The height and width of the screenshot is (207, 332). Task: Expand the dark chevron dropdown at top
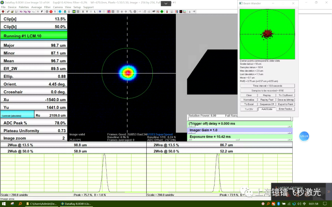click(x=166, y=4)
